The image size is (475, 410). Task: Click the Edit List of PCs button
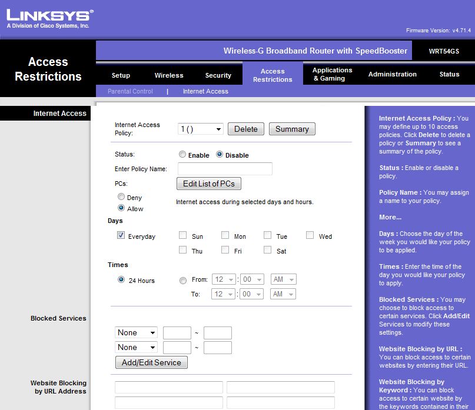click(208, 184)
